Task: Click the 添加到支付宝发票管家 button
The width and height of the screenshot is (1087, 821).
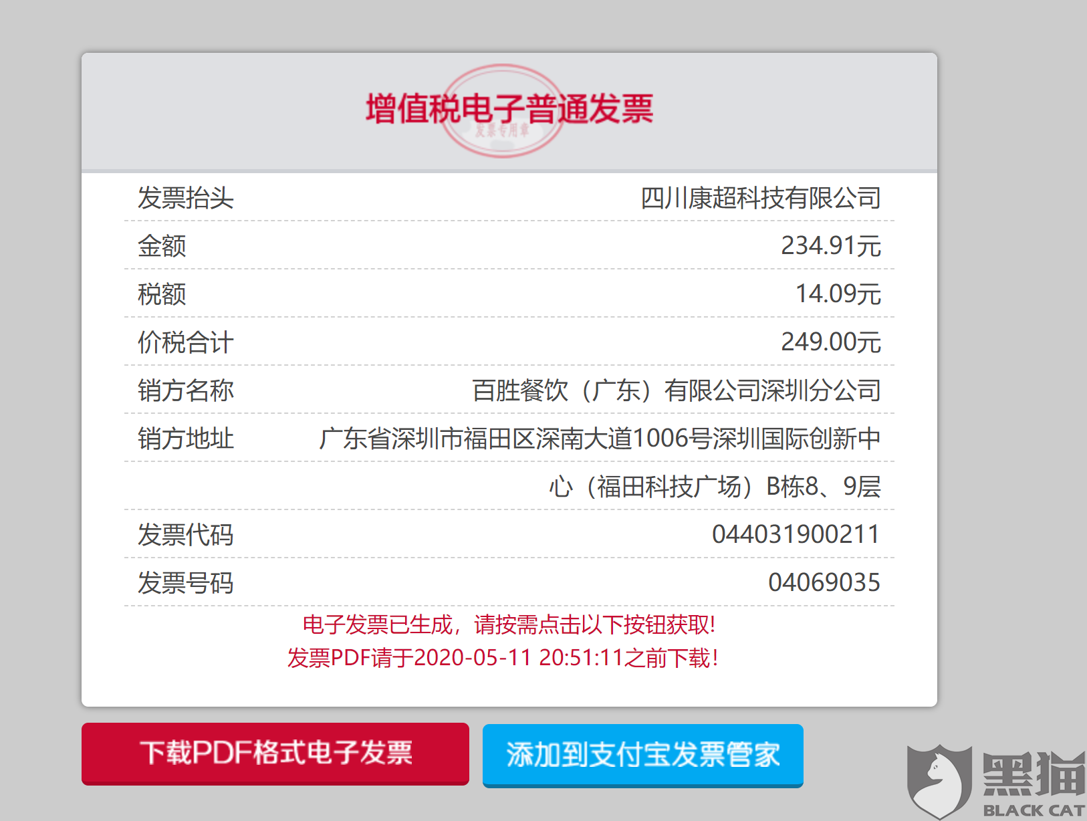Action: point(643,755)
